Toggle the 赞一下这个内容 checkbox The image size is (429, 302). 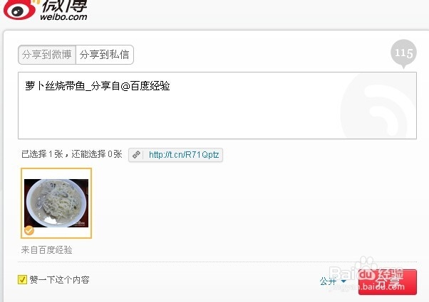point(22,280)
